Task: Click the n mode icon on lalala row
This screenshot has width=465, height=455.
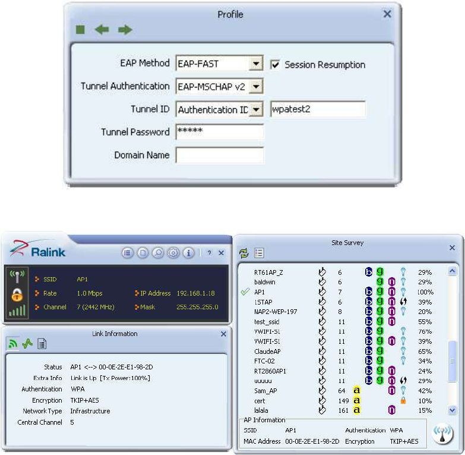Action: [x=392, y=410]
